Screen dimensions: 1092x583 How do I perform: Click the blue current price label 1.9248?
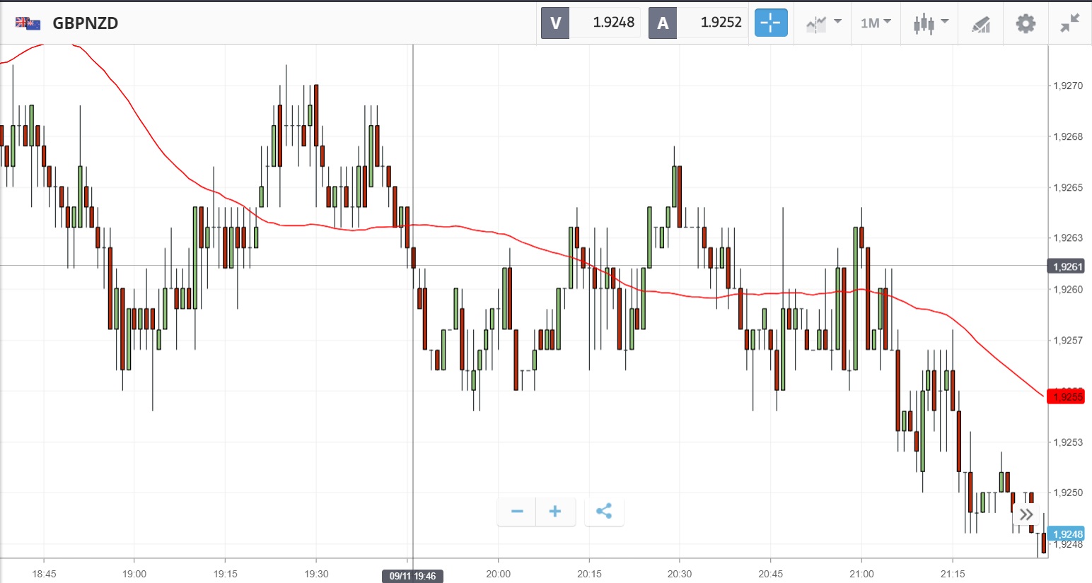(1065, 534)
